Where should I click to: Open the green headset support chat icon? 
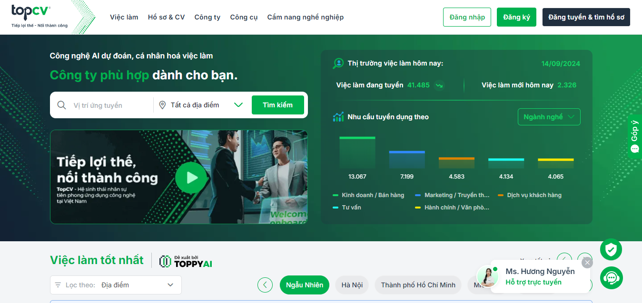[611, 278]
